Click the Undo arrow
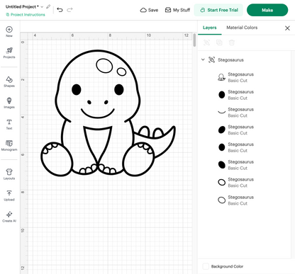 click(60, 10)
